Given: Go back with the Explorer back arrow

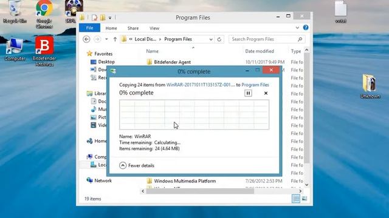Looking at the screenshot, I should [86, 39].
